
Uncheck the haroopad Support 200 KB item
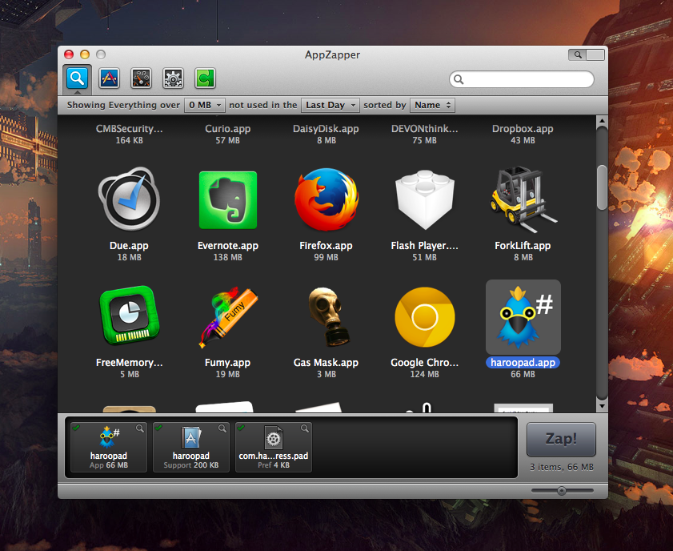tap(158, 428)
